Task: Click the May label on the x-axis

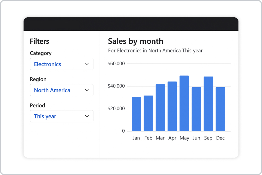Action: [184, 138]
